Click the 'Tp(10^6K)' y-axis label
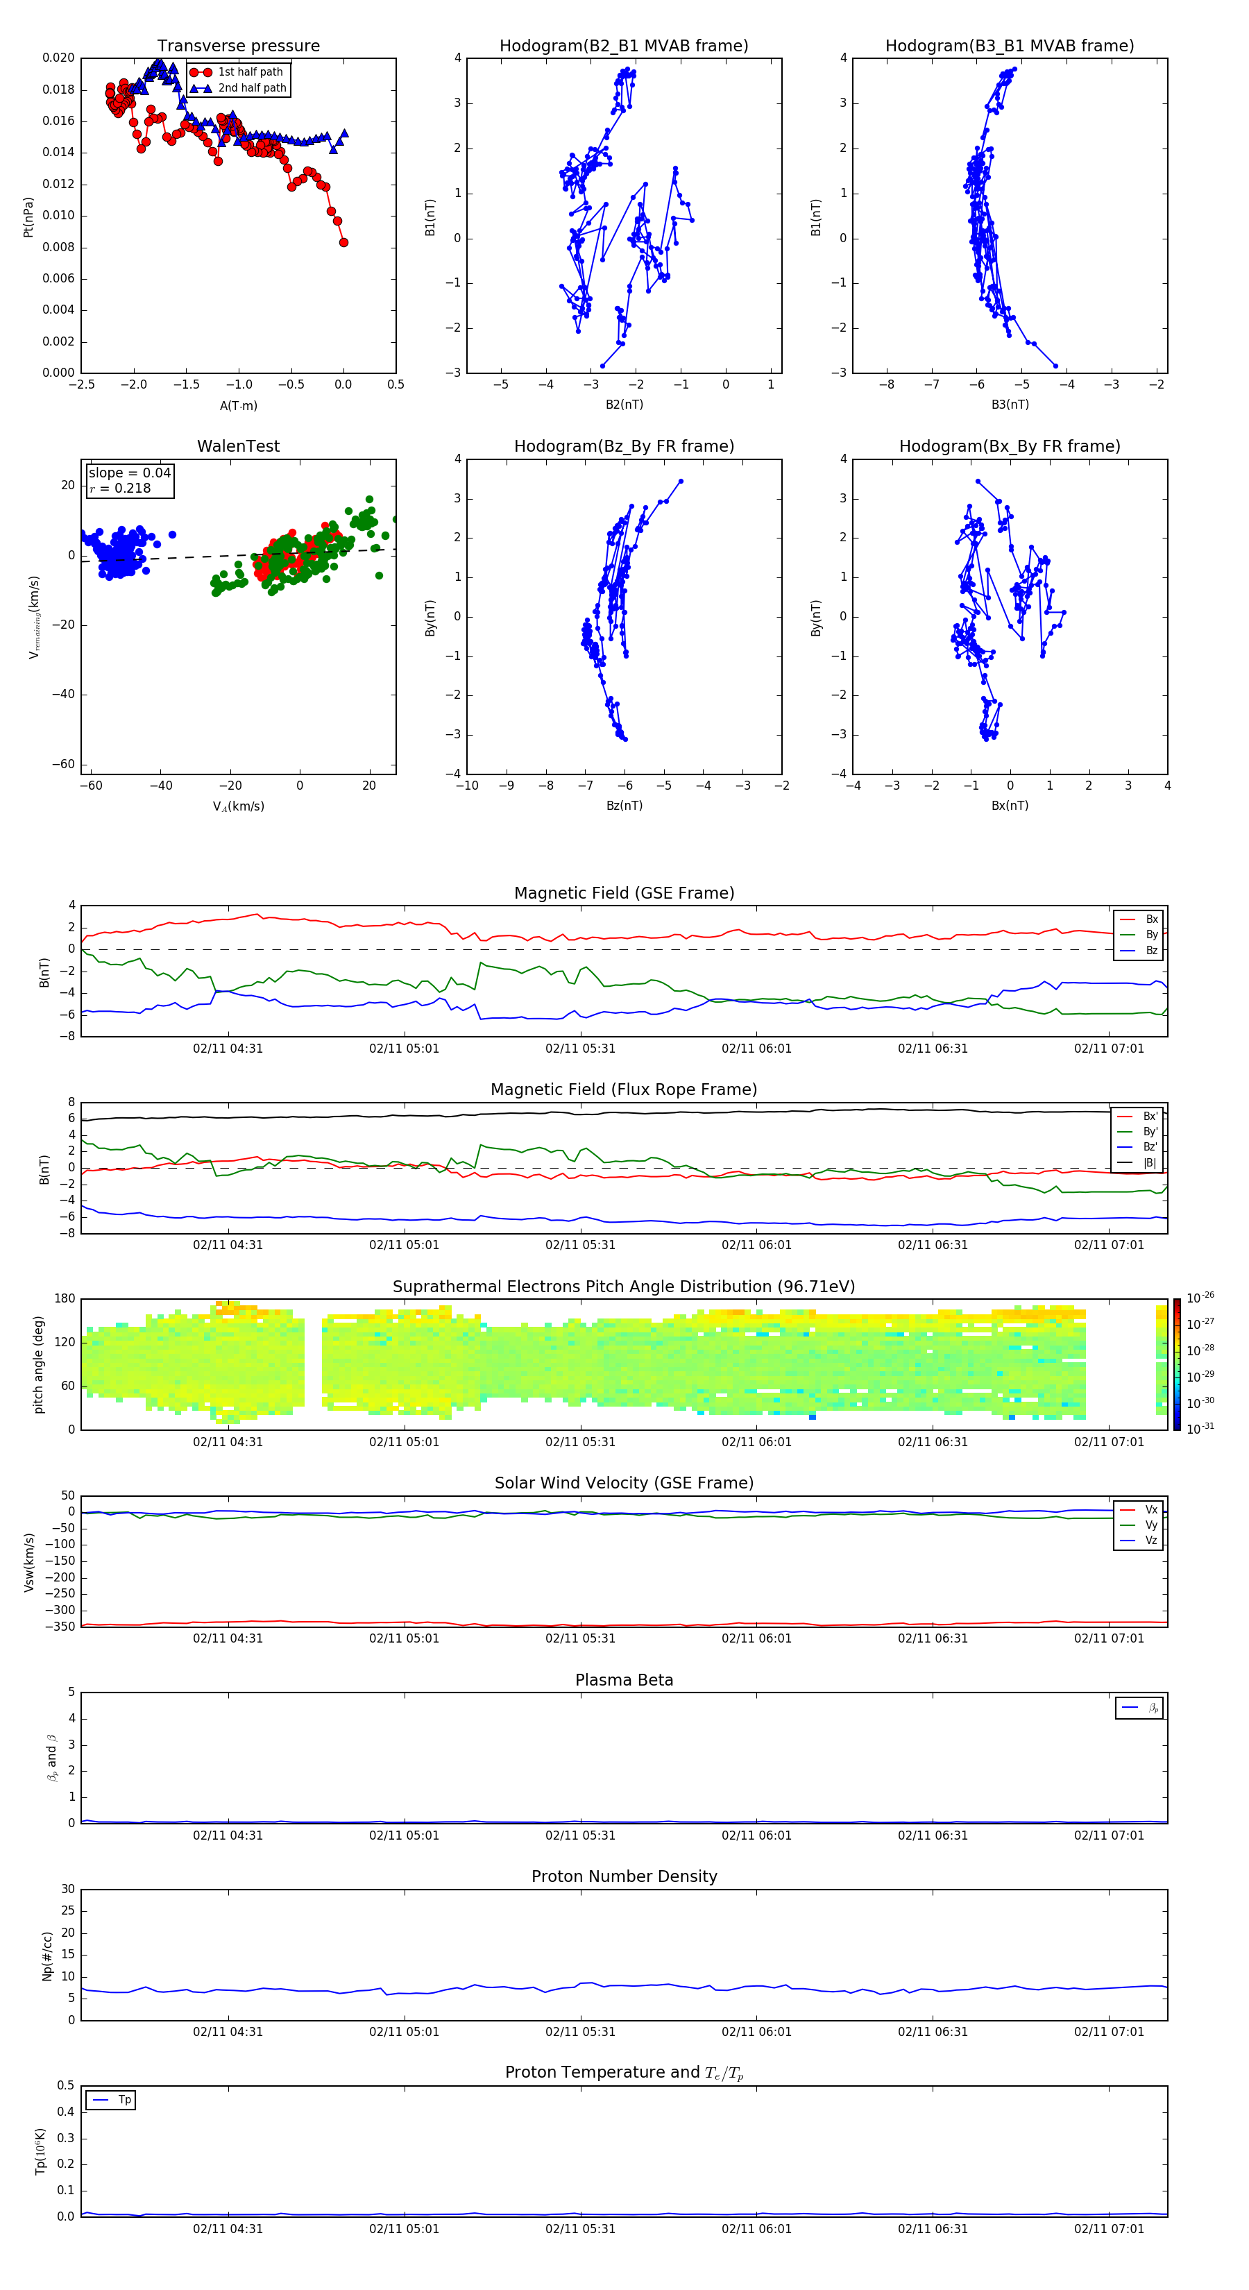The image size is (1249, 2290). click(40, 2151)
